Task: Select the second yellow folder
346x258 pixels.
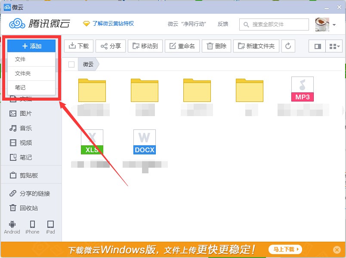Action: click(x=145, y=90)
